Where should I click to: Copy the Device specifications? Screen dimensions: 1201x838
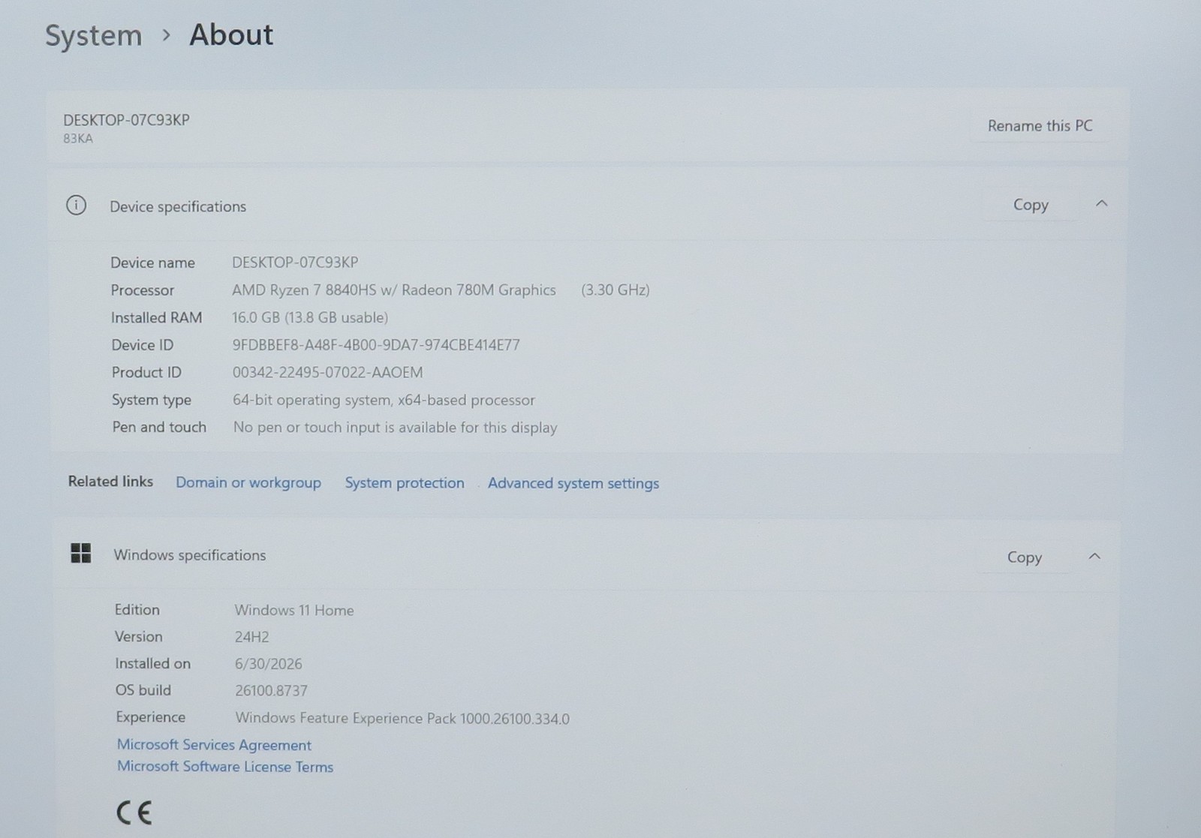coord(1031,204)
